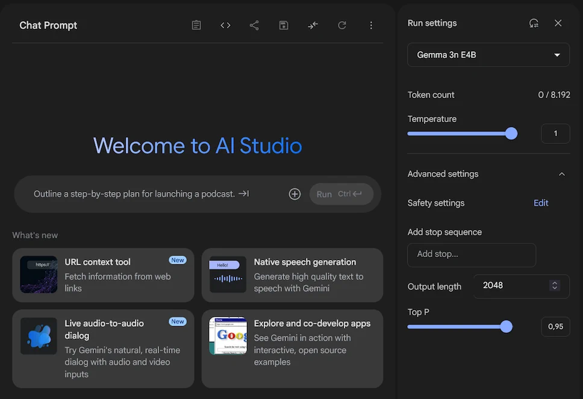
Task: Open the three-dot more options menu
Action: point(371,25)
